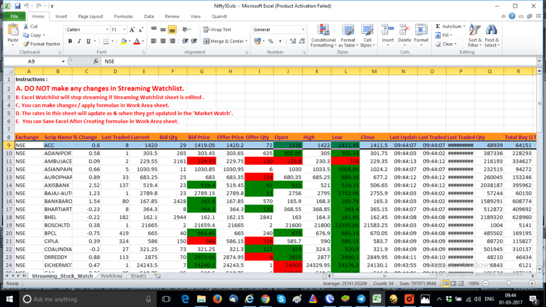546x307 pixels.
Task: Select column header G
Action: click(x=201, y=71)
